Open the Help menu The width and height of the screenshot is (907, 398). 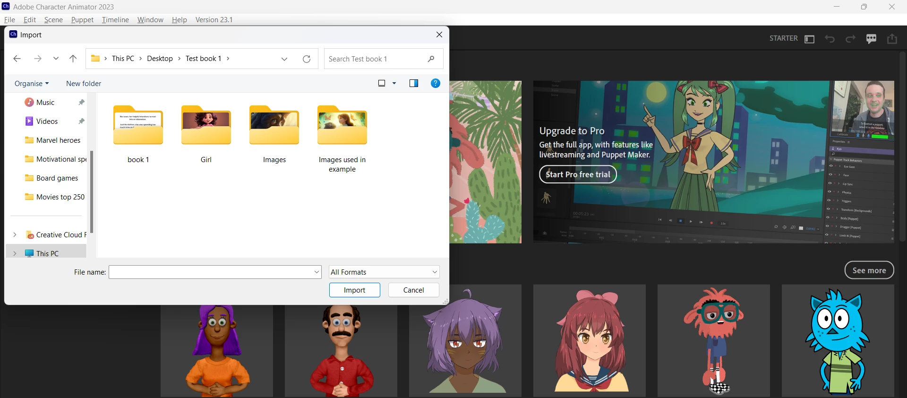pos(179,20)
